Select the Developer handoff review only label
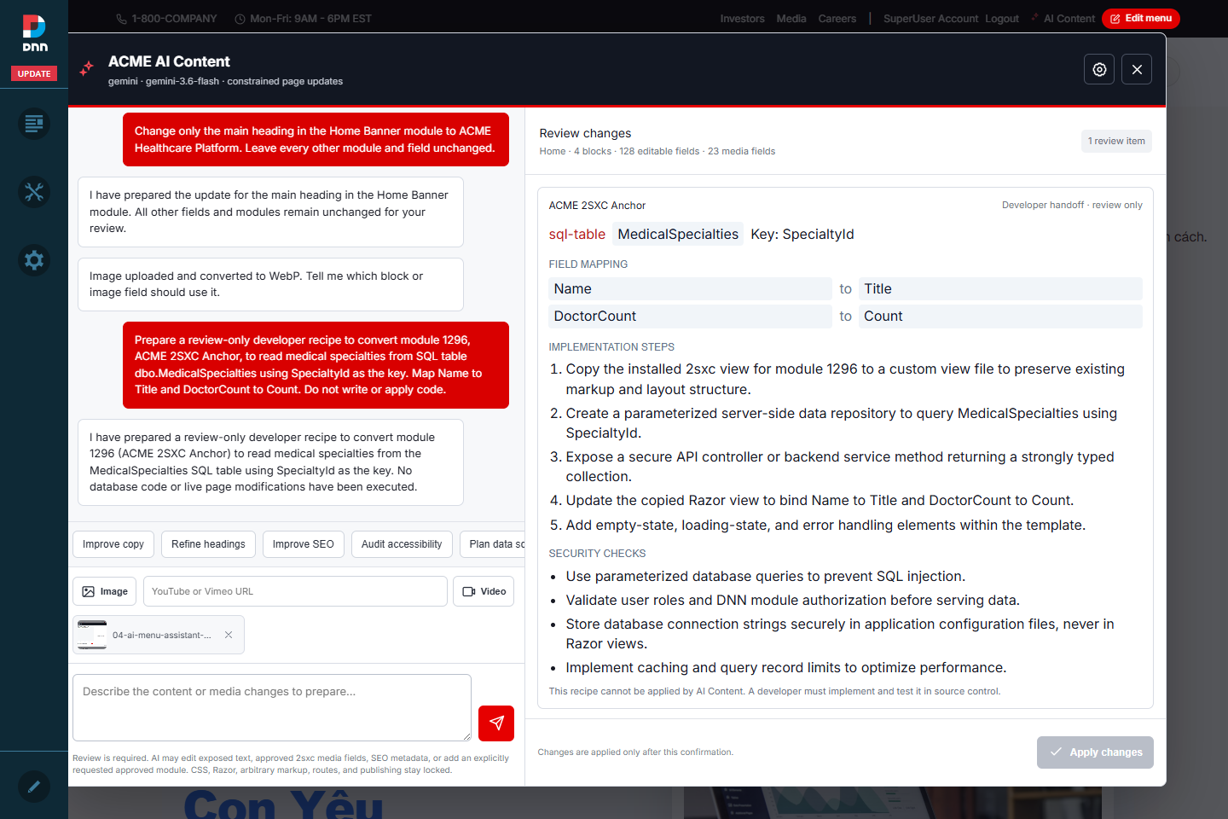The height and width of the screenshot is (819, 1228). [x=1072, y=205]
